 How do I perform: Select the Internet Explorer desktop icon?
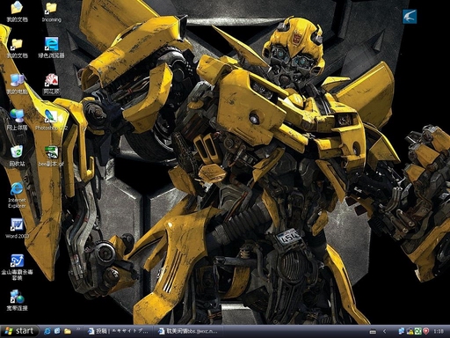click(17, 195)
